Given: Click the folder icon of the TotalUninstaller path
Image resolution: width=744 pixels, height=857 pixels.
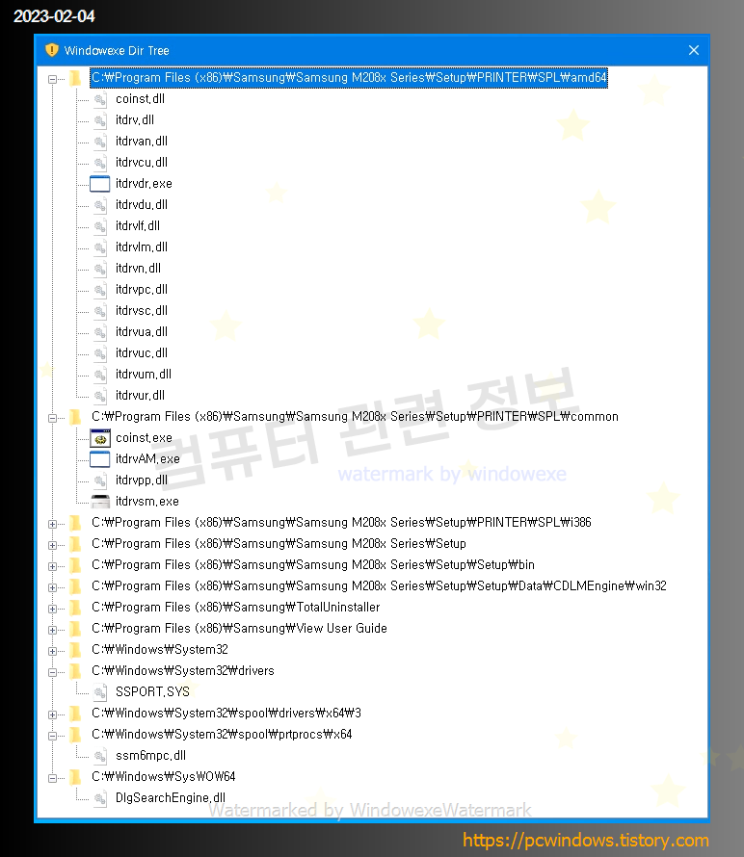Looking at the screenshot, I should point(75,608).
